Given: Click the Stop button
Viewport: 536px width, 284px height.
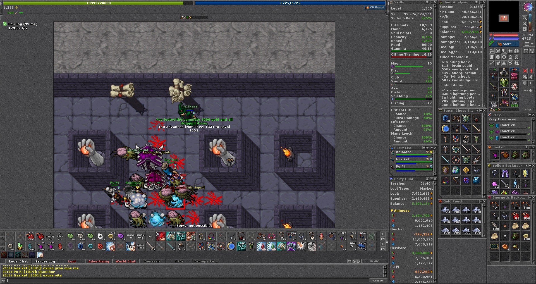Looking at the screenshot, I should click(528, 109).
